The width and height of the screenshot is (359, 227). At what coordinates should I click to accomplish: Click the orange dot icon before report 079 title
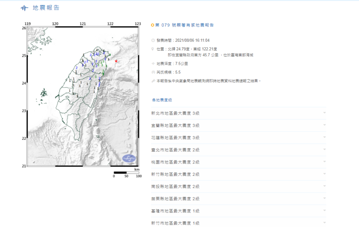click(153, 25)
